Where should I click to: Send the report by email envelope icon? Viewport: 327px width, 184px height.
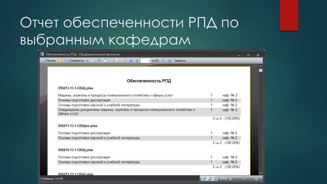click(x=92, y=61)
